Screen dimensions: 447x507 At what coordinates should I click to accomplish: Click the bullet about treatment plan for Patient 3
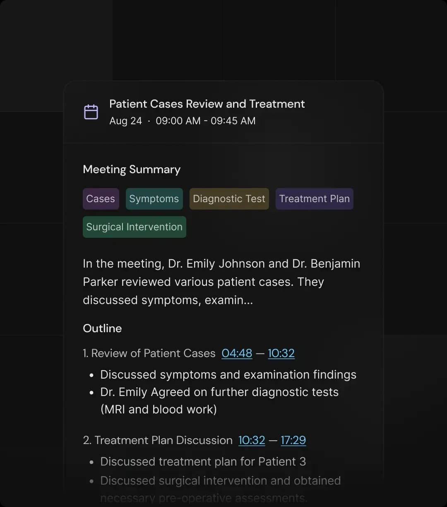(203, 461)
